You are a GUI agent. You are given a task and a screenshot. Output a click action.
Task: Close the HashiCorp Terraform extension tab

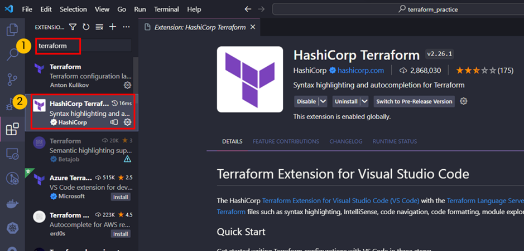[x=253, y=27]
